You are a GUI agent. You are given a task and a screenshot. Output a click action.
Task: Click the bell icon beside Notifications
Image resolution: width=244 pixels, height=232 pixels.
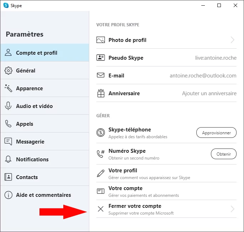8,159
